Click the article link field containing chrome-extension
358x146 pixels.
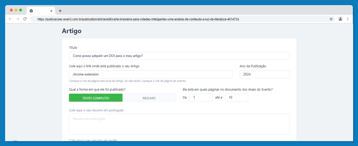tap(151, 74)
